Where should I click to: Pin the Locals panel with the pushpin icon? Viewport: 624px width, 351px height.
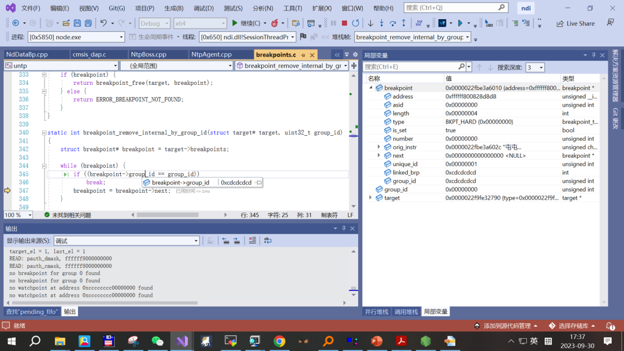[594, 55]
